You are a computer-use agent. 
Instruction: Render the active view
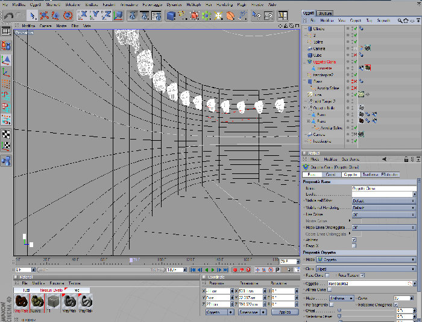coord(133,16)
